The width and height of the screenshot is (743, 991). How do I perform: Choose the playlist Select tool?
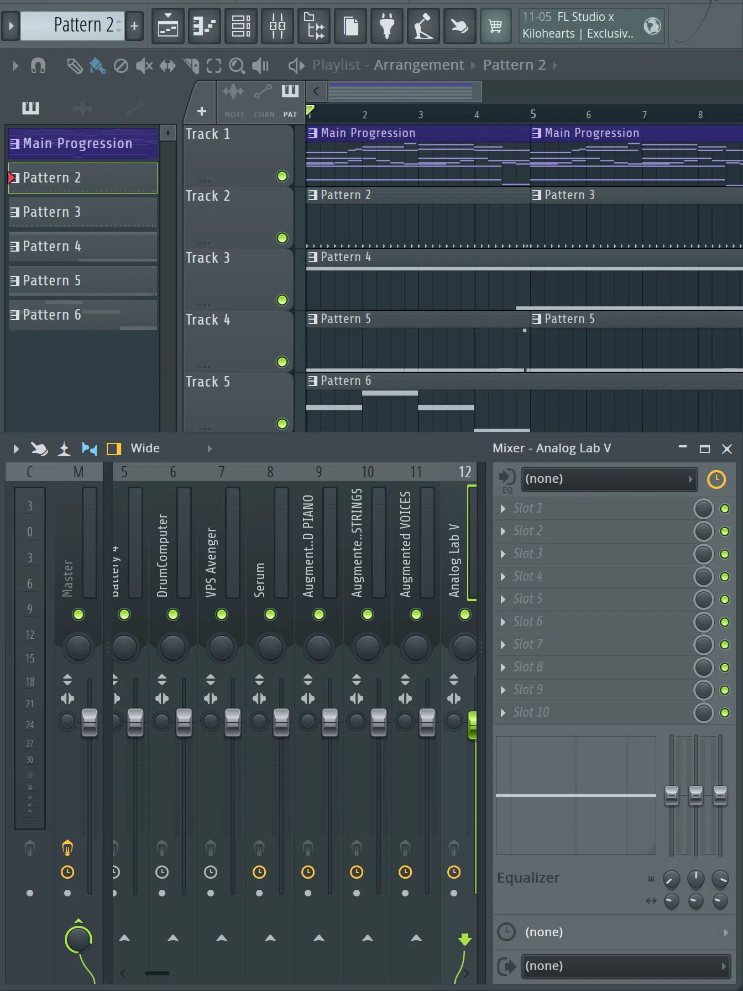coord(214,66)
